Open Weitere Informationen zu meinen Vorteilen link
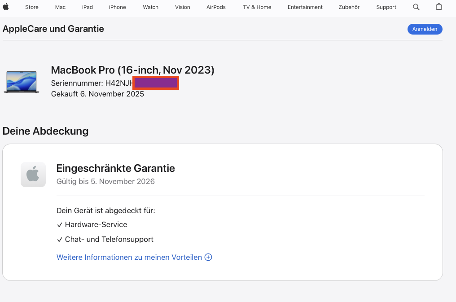Screen dimensions: 456x302 [129, 257]
